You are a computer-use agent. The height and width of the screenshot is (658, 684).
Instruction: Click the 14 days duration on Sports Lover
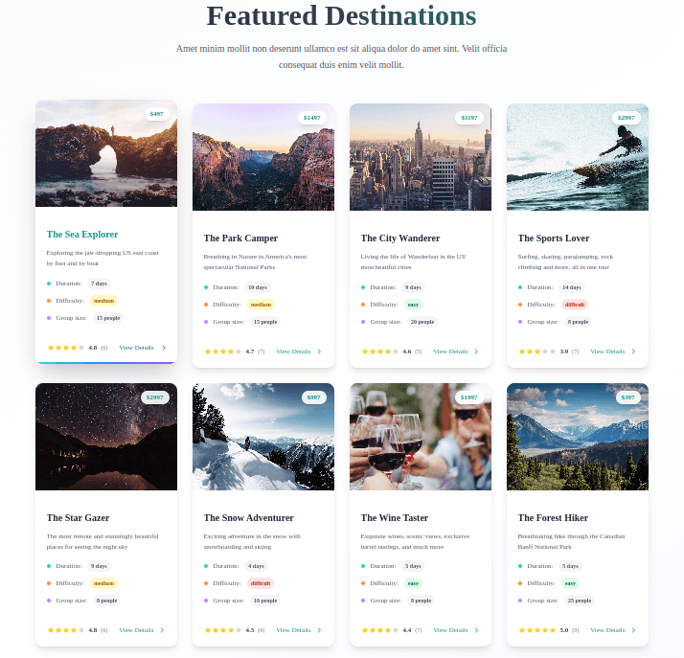572,287
